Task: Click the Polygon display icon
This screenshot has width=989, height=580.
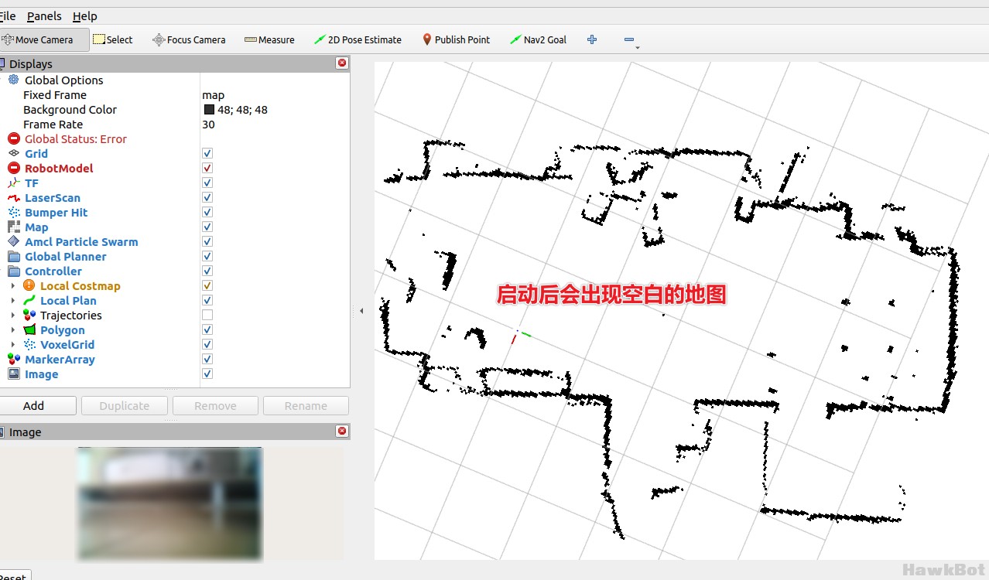Action: tap(29, 329)
